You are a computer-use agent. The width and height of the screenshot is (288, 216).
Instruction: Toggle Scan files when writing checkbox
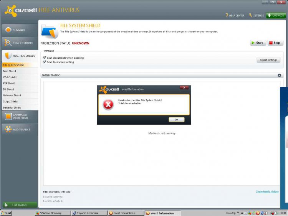click(45, 62)
